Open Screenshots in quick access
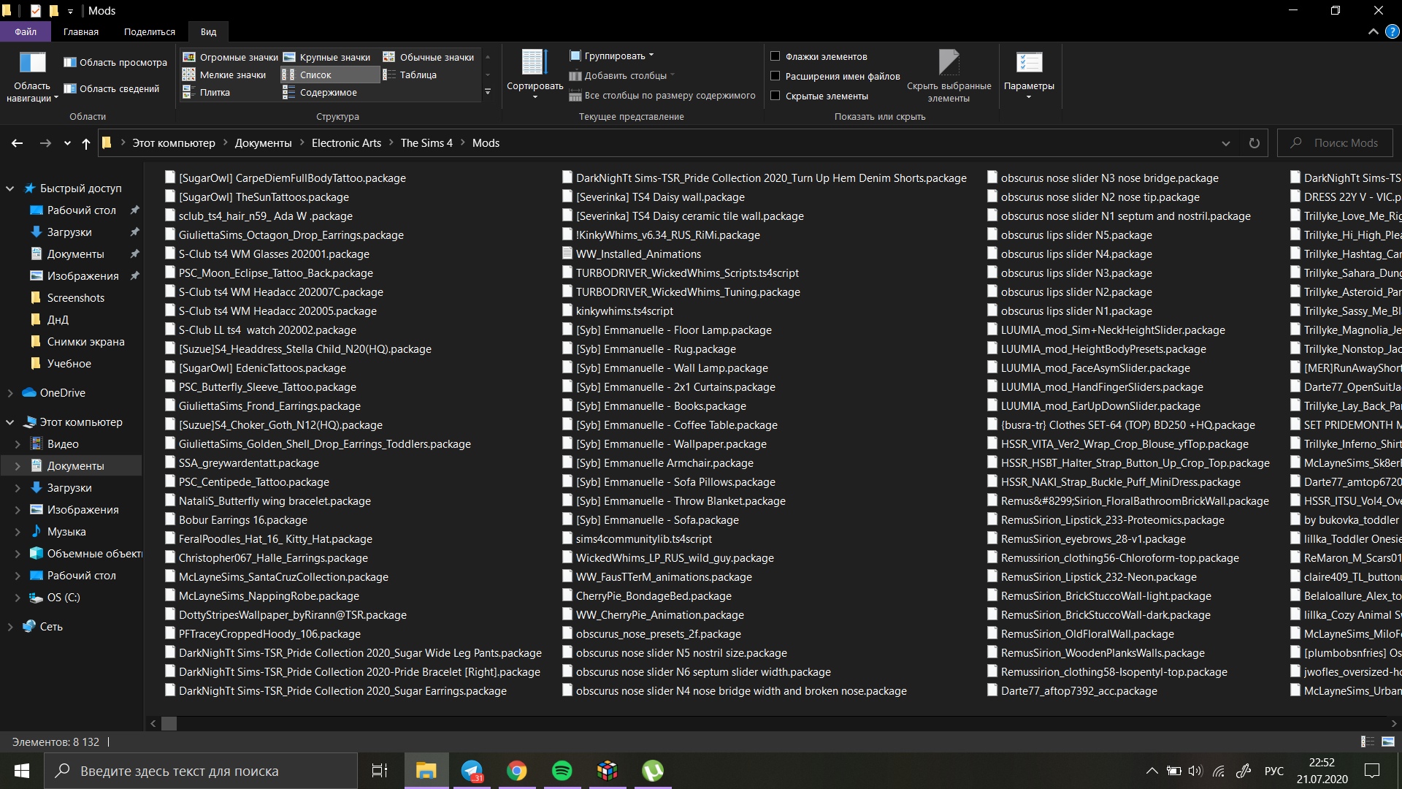Image resolution: width=1402 pixels, height=789 pixels. [x=76, y=298]
